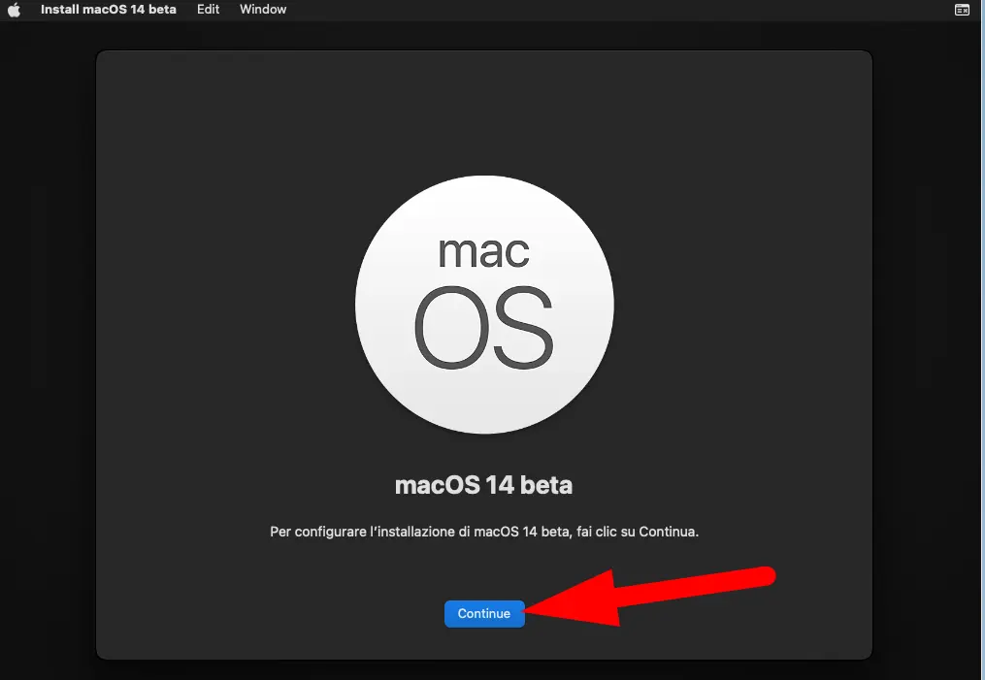Click the 'Per configurare l'installazione' instruction text
The width and height of the screenshot is (985, 680).
tap(484, 532)
